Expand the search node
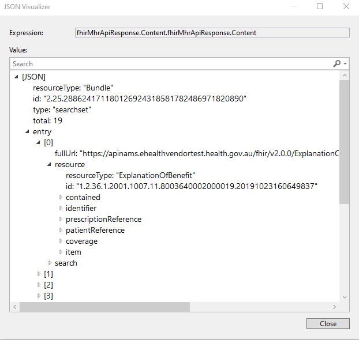This screenshot has height=340, width=359. (x=50, y=263)
